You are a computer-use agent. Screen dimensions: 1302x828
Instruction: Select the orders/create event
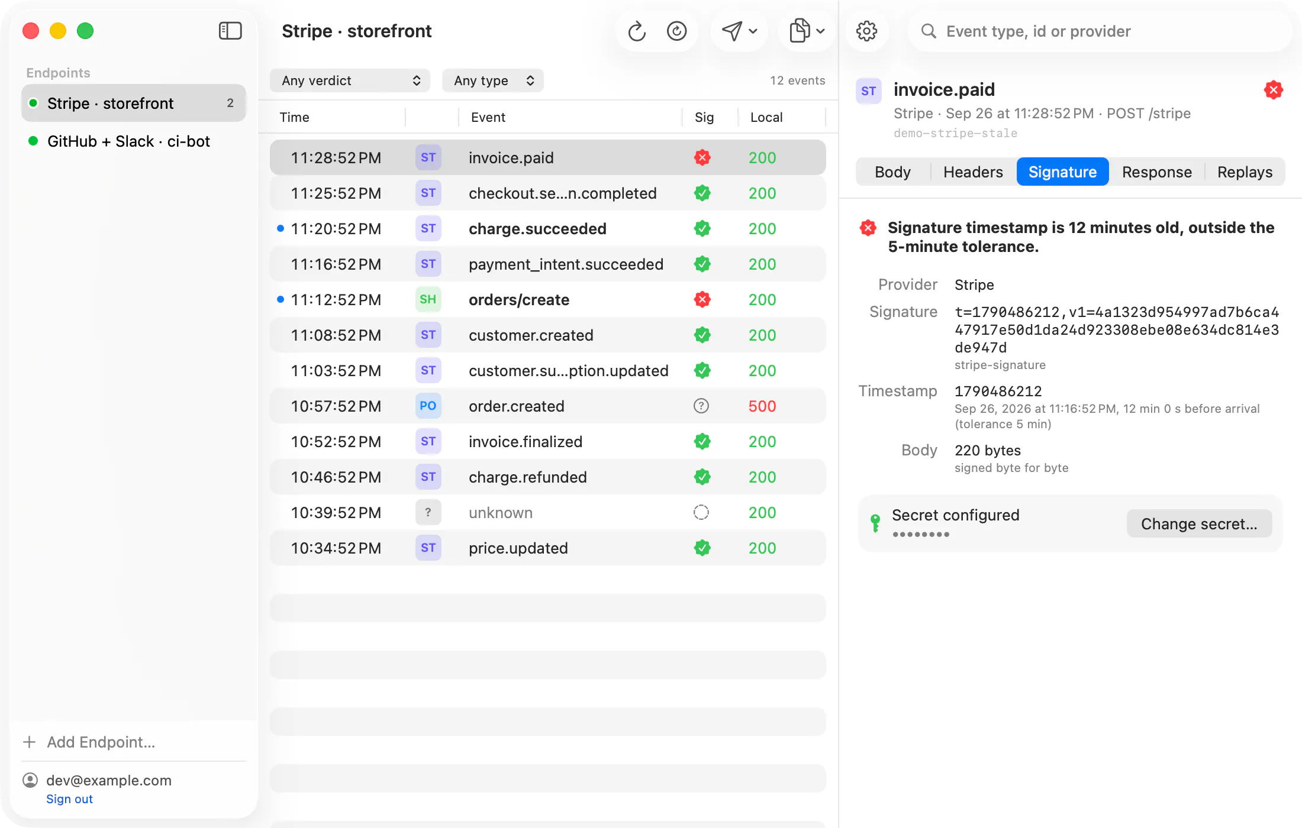pyautogui.click(x=548, y=299)
